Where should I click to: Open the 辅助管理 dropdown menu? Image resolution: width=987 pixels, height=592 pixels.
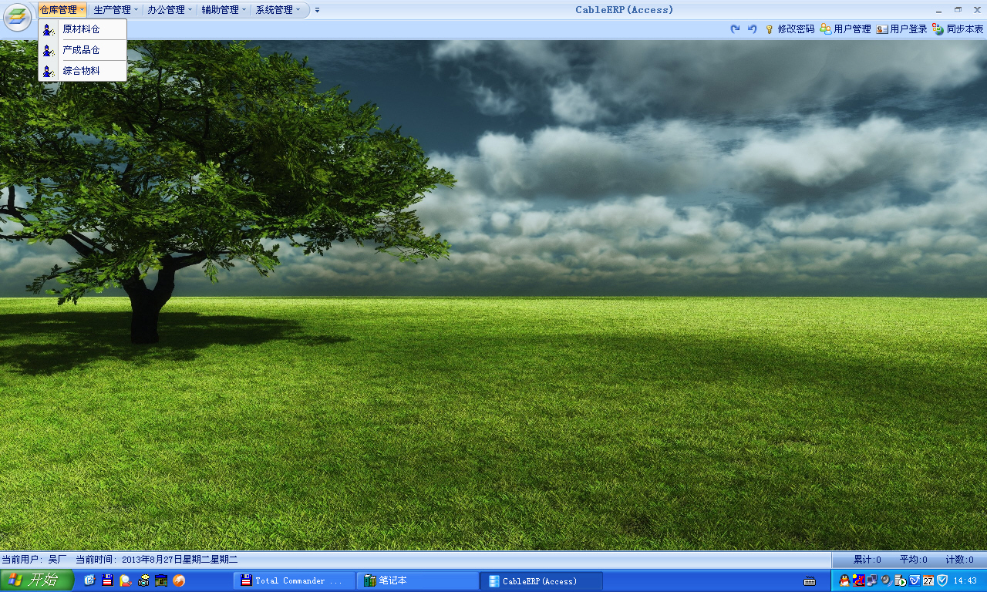[224, 10]
